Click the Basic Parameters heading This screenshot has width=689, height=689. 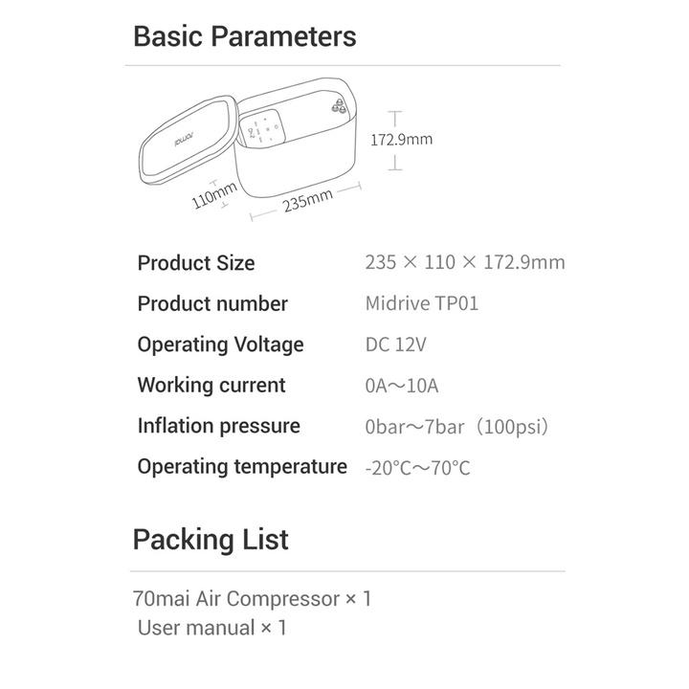[x=244, y=37]
